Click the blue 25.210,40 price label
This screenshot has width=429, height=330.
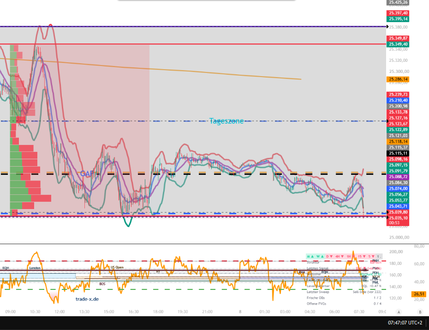coord(398,101)
